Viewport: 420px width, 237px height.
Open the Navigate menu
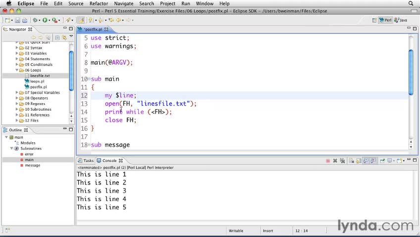[x=123, y=3]
